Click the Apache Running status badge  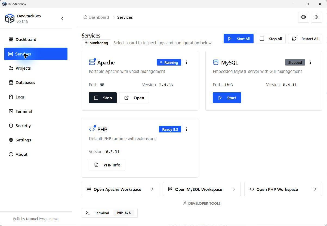coord(169,62)
